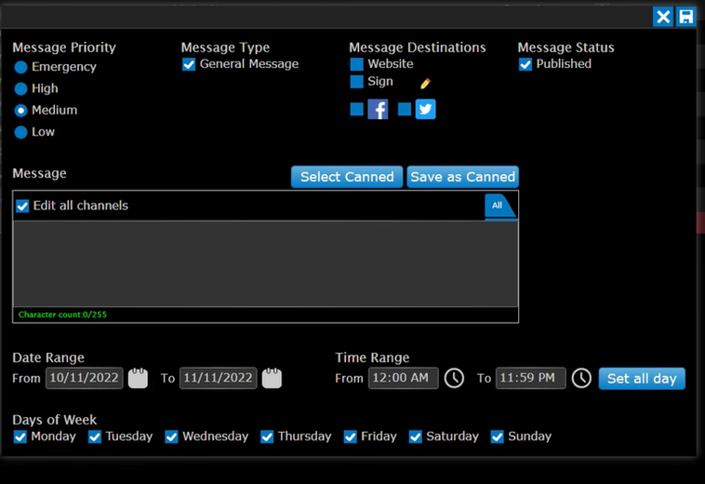This screenshot has width=705, height=484.
Task: Select Emergency message priority
Action: pos(21,67)
